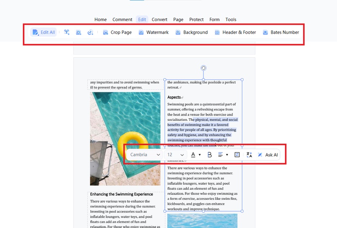Click 'Enhancing the Swimming Experience' heading
This screenshot has height=228, width=337.
[121, 194]
